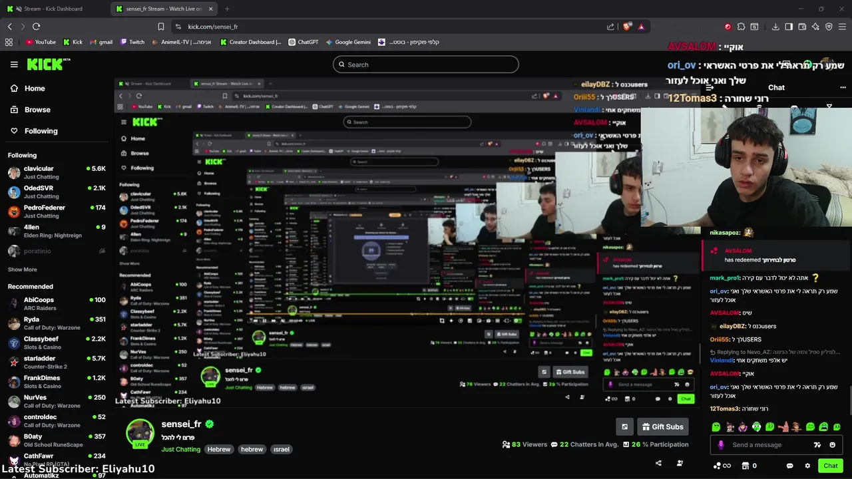Viewport: 852px width, 479px height.
Task: Open AbiCoops recommended channel
Action: point(57,303)
